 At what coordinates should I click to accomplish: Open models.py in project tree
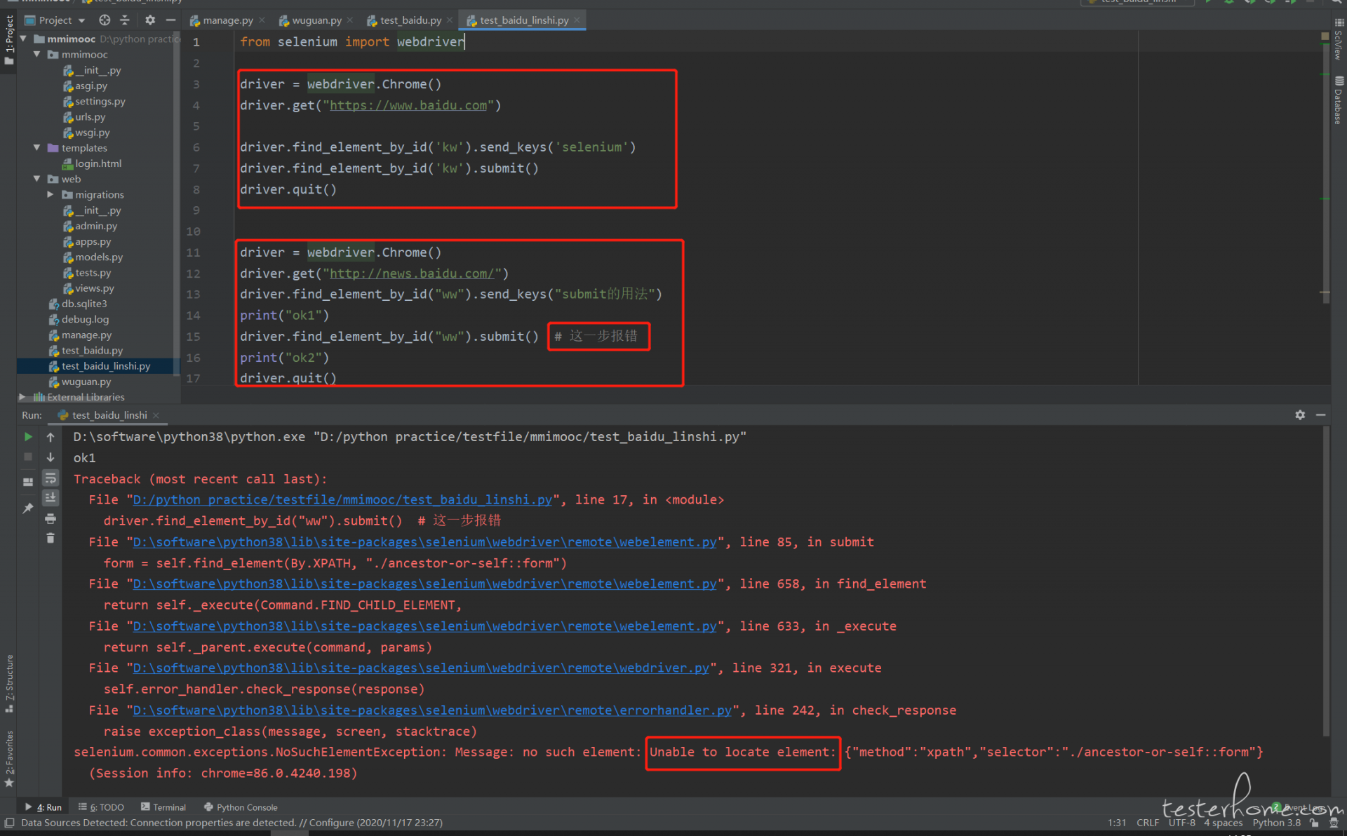click(x=99, y=257)
